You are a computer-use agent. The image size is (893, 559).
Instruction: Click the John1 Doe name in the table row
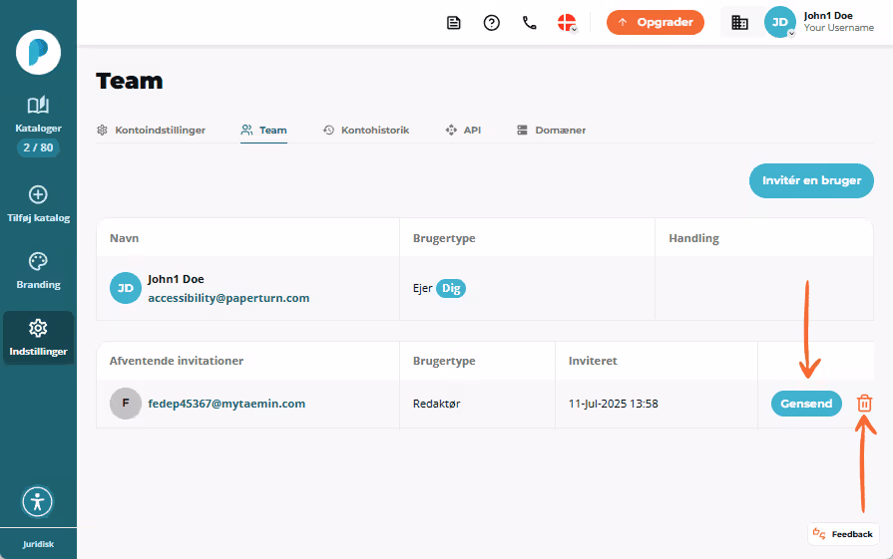pyautogui.click(x=176, y=279)
